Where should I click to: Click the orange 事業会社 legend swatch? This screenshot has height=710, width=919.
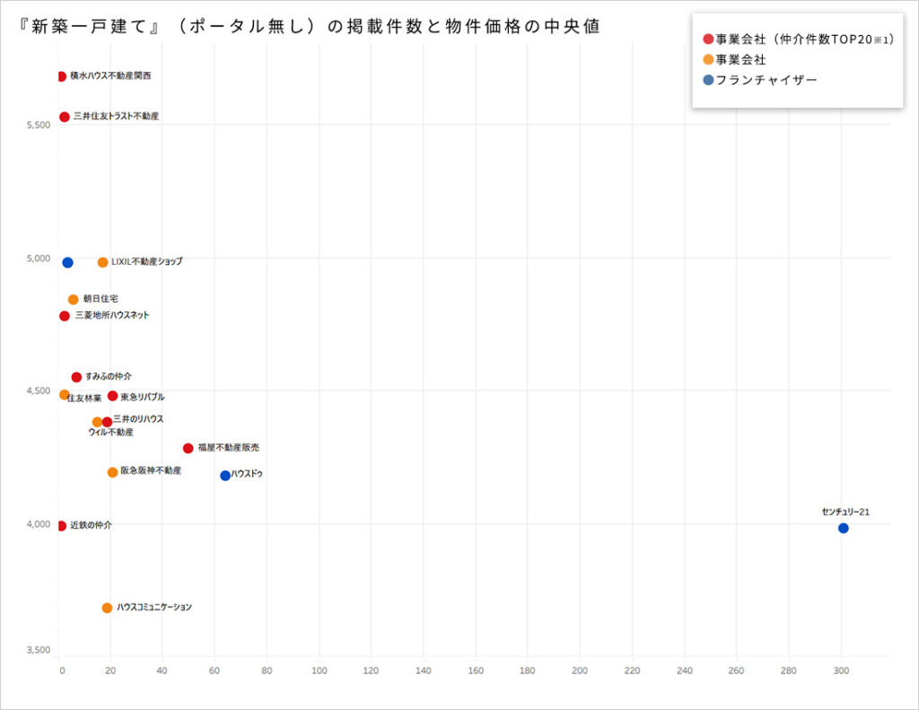tap(708, 59)
